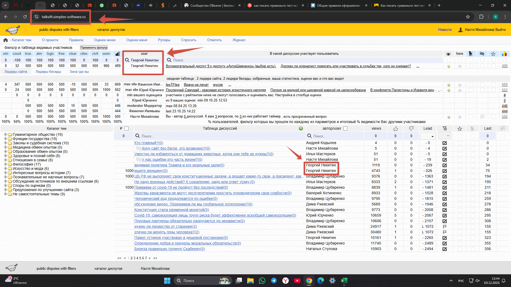Screen dimensions: 511x287
Task: Click the thumbs-up column header icon
Action: coord(395,129)
